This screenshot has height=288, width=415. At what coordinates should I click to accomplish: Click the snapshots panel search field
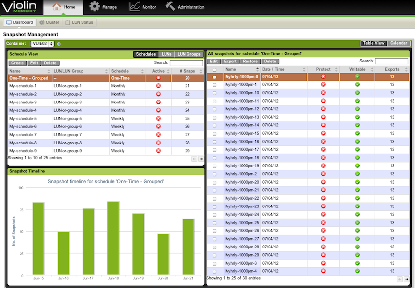(x=392, y=61)
